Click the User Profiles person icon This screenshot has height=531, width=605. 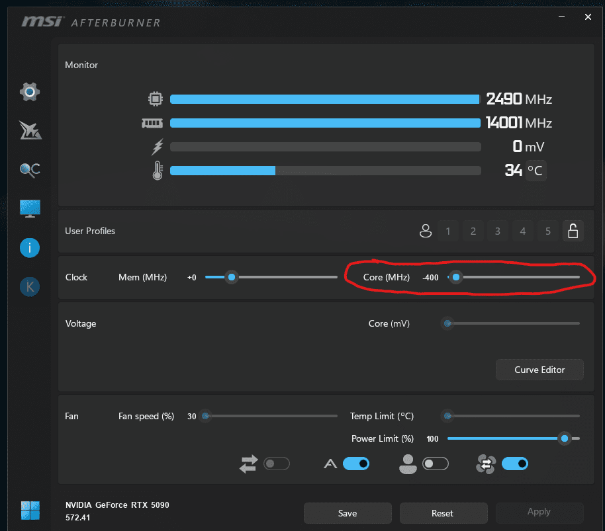[426, 231]
